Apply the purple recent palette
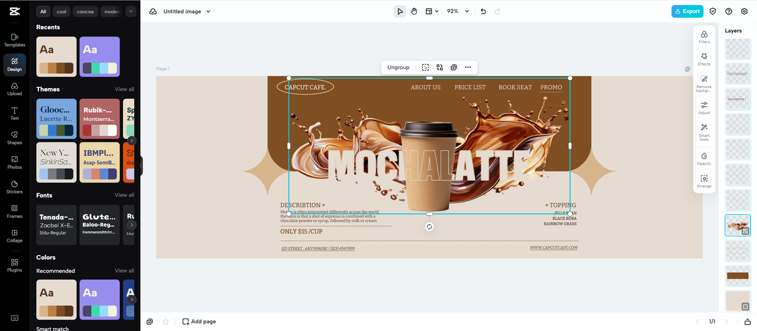Image resolution: width=757 pixels, height=331 pixels. click(99, 57)
